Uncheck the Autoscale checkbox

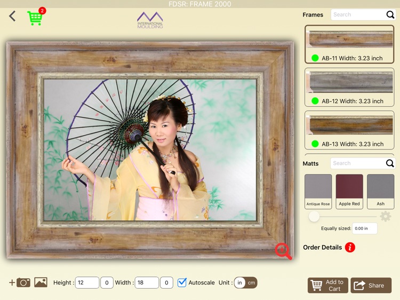point(182,282)
